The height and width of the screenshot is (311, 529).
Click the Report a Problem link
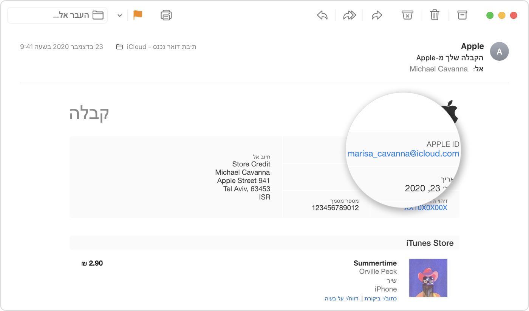342,299
